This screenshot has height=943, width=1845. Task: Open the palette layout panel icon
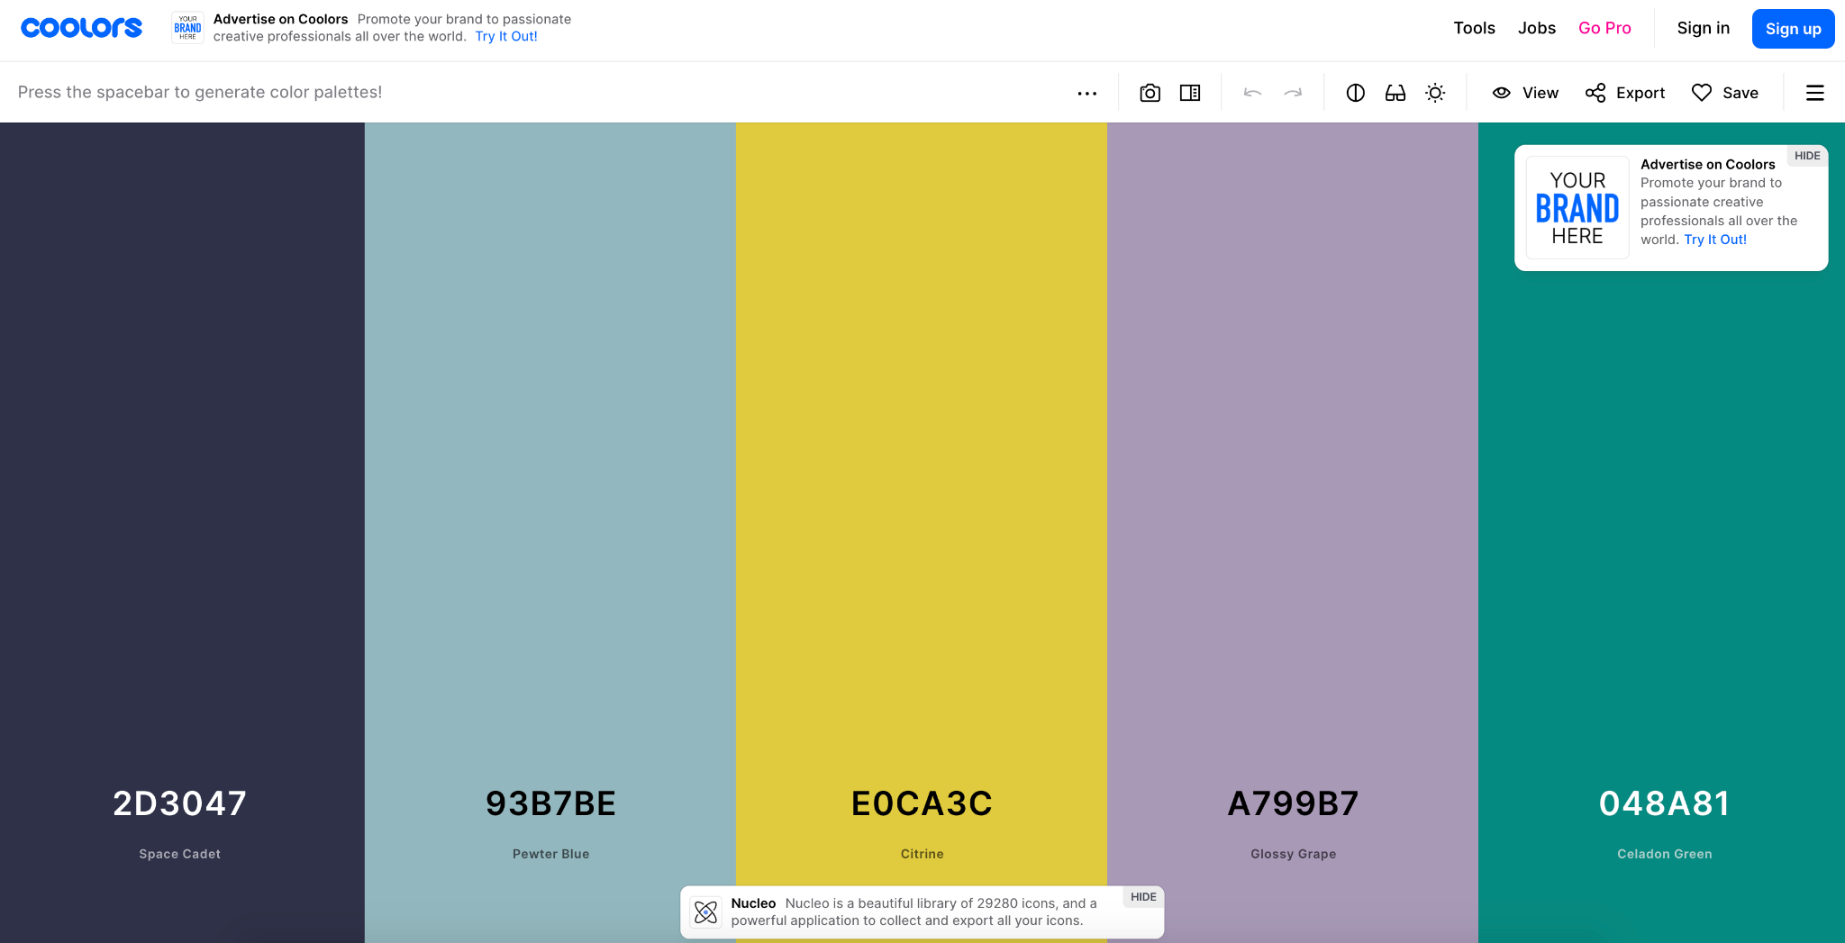click(x=1190, y=93)
